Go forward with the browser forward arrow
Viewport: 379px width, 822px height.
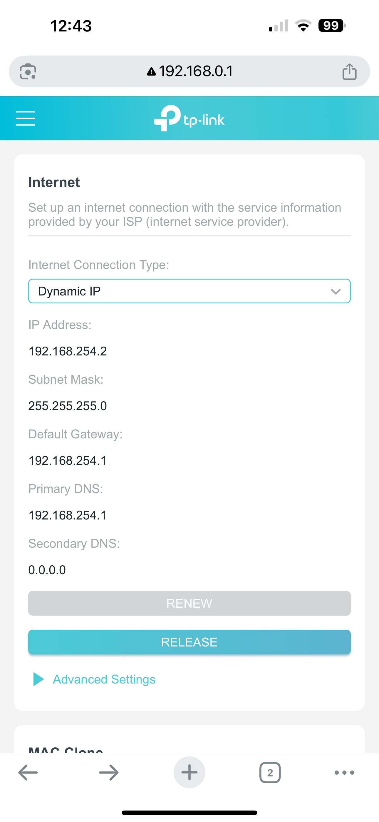point(109,773)
